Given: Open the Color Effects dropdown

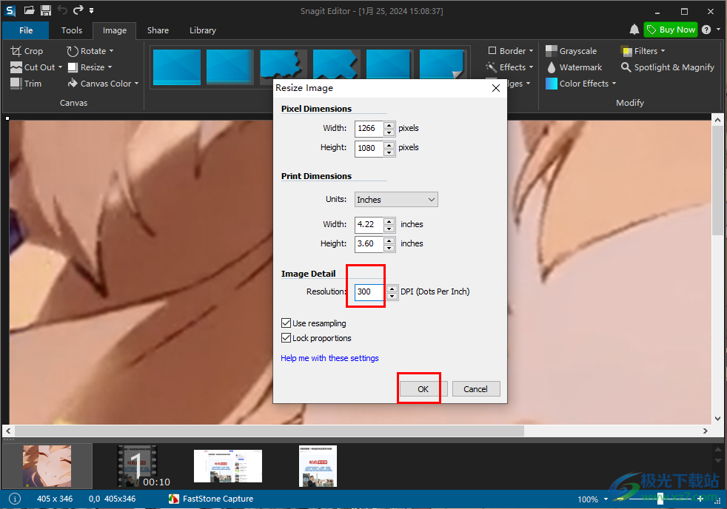Looking at the screenshot, I should 614,84.
